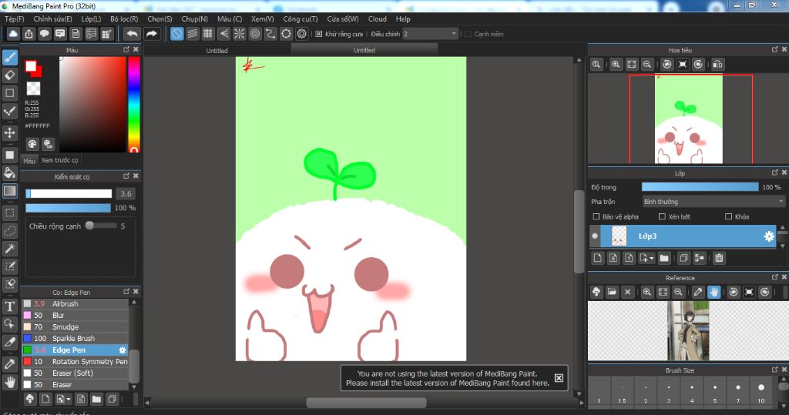This screenshot has height=415, width=789.
Task: Hide Lớp3 layer visibility
Action: click(595, 236)
